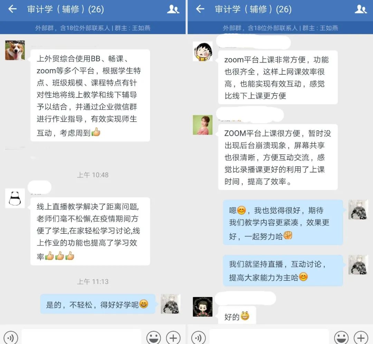Tap the back arrow in left chat header
373x344 pixels.
pos(12,9)
